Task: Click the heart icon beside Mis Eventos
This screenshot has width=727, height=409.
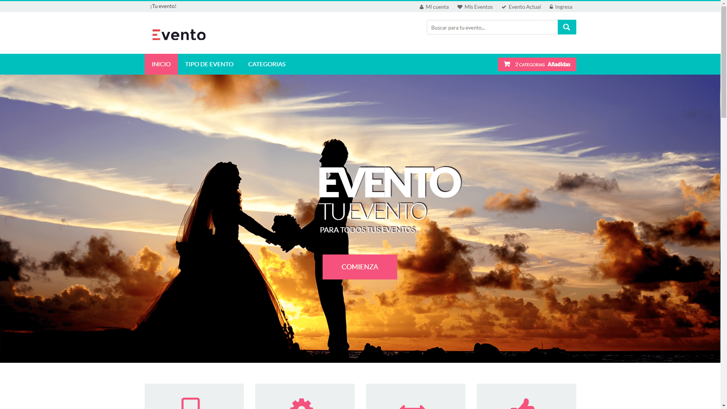Action: (460, 7)
